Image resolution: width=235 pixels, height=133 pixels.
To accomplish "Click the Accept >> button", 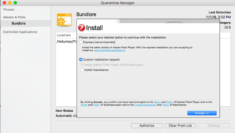I will 202,113.
